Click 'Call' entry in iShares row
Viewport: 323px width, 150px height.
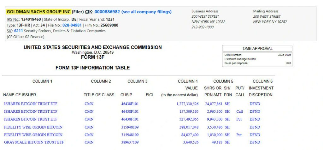[240, 111]
